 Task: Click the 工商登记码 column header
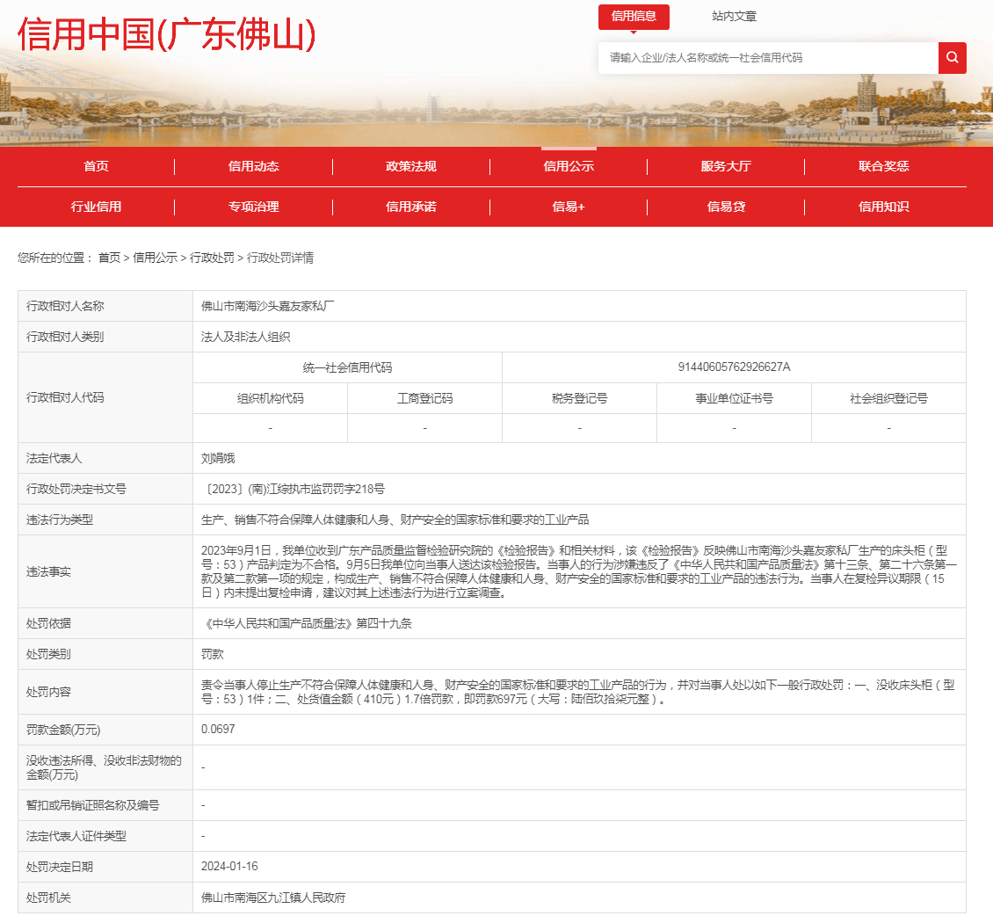425,398
